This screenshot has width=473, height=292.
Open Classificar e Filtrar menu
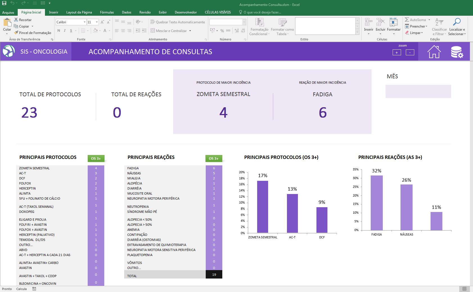click(439, 27)
